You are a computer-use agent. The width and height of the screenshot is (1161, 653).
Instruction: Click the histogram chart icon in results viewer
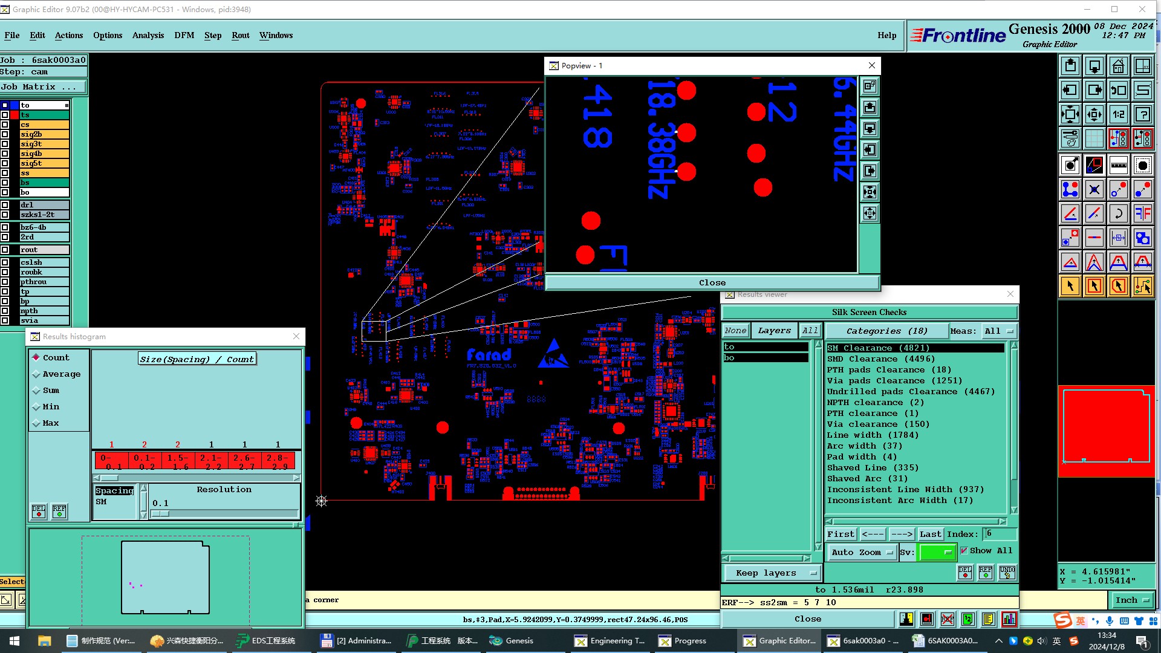click(1009, 619)
